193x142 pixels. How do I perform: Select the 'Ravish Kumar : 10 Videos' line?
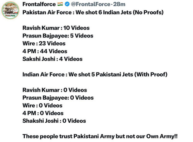(56, 28)
